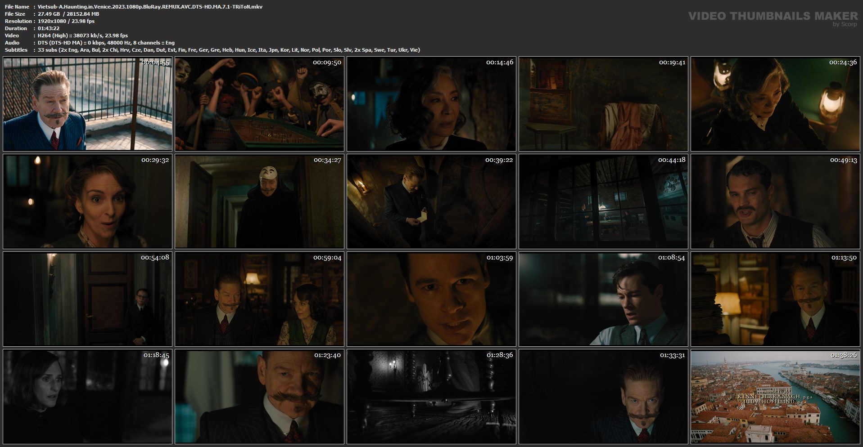Select the thumbnail at 00:44:18
This screenshot has width=863, height=447.
point(603,201)
